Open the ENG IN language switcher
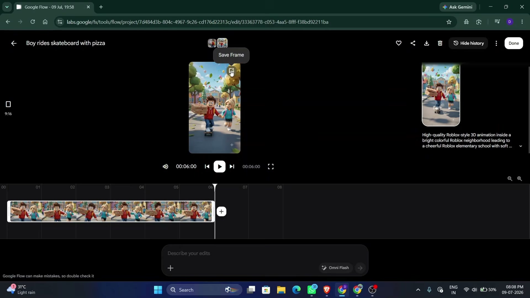Screen dimensions: 530x298 pyautogui.click(x=454, y=290)
